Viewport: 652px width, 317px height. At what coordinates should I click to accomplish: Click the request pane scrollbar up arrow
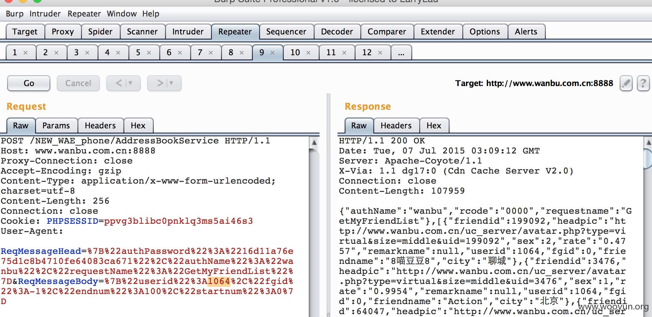tap(314, 142)
